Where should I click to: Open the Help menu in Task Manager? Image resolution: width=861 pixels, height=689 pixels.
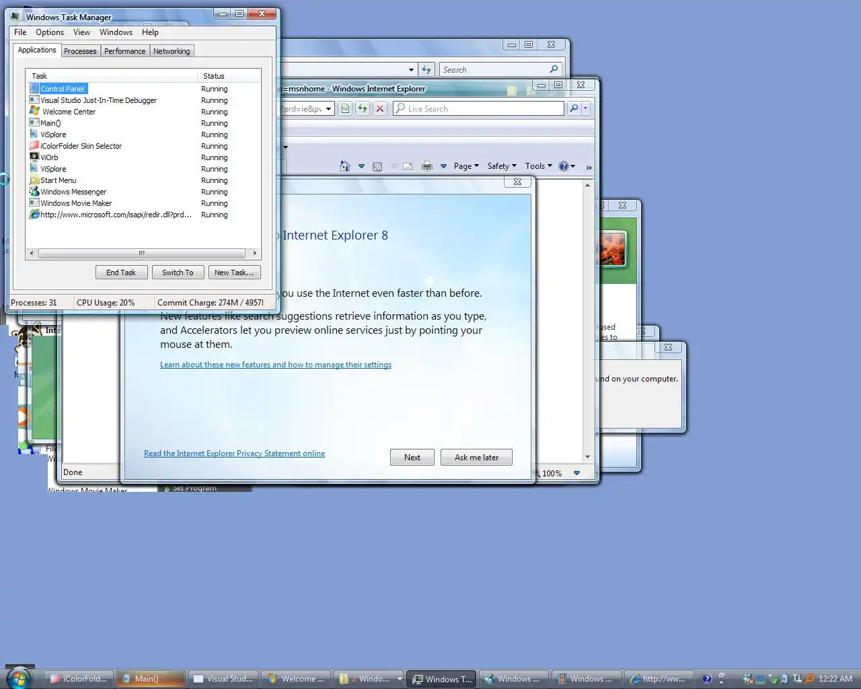[150, 32]
